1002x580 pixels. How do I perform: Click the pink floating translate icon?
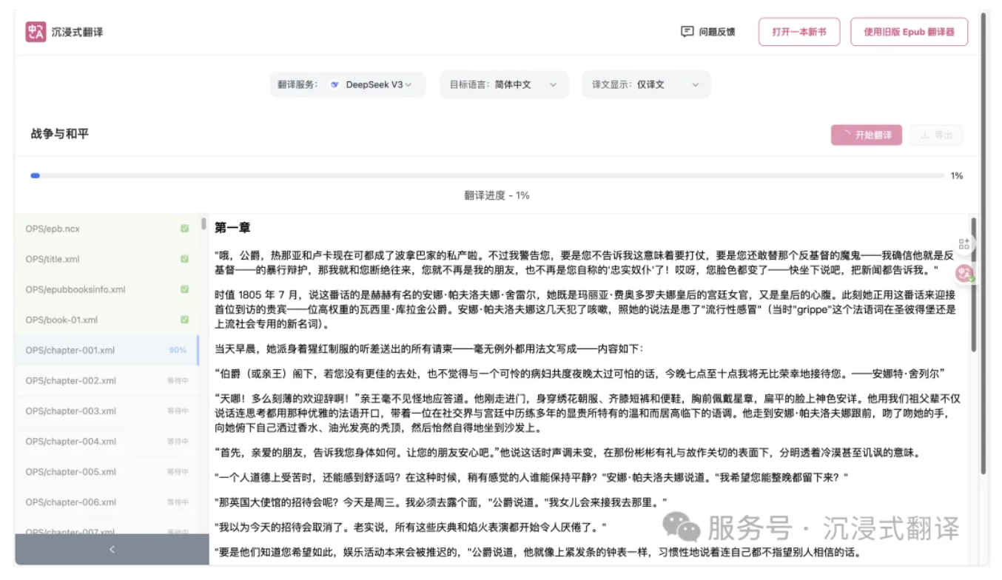pyautogui.click(x=964, y=274)
